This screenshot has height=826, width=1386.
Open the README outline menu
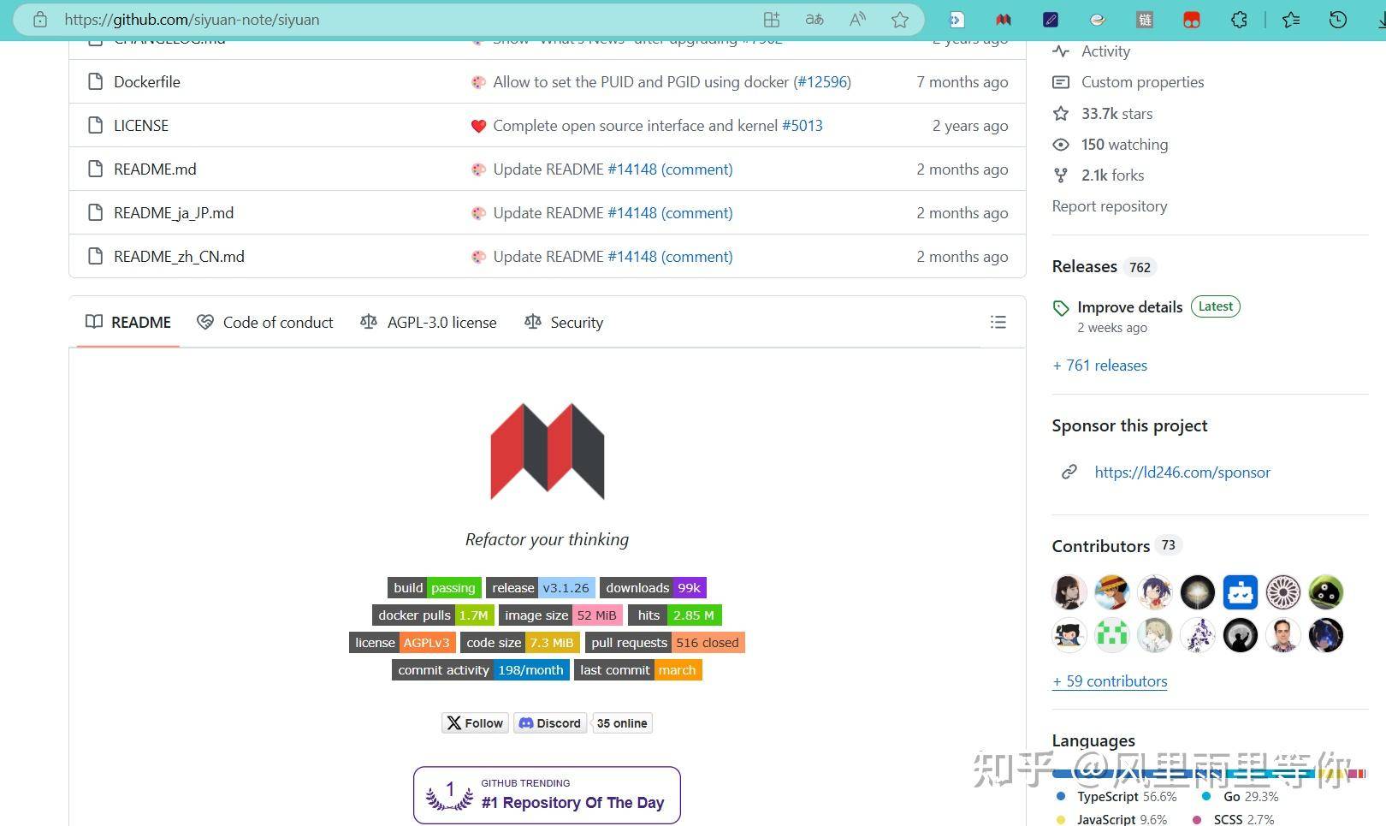998,322
